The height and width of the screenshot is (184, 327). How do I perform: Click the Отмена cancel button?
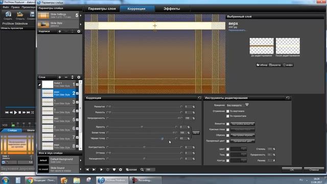[314, 170]
